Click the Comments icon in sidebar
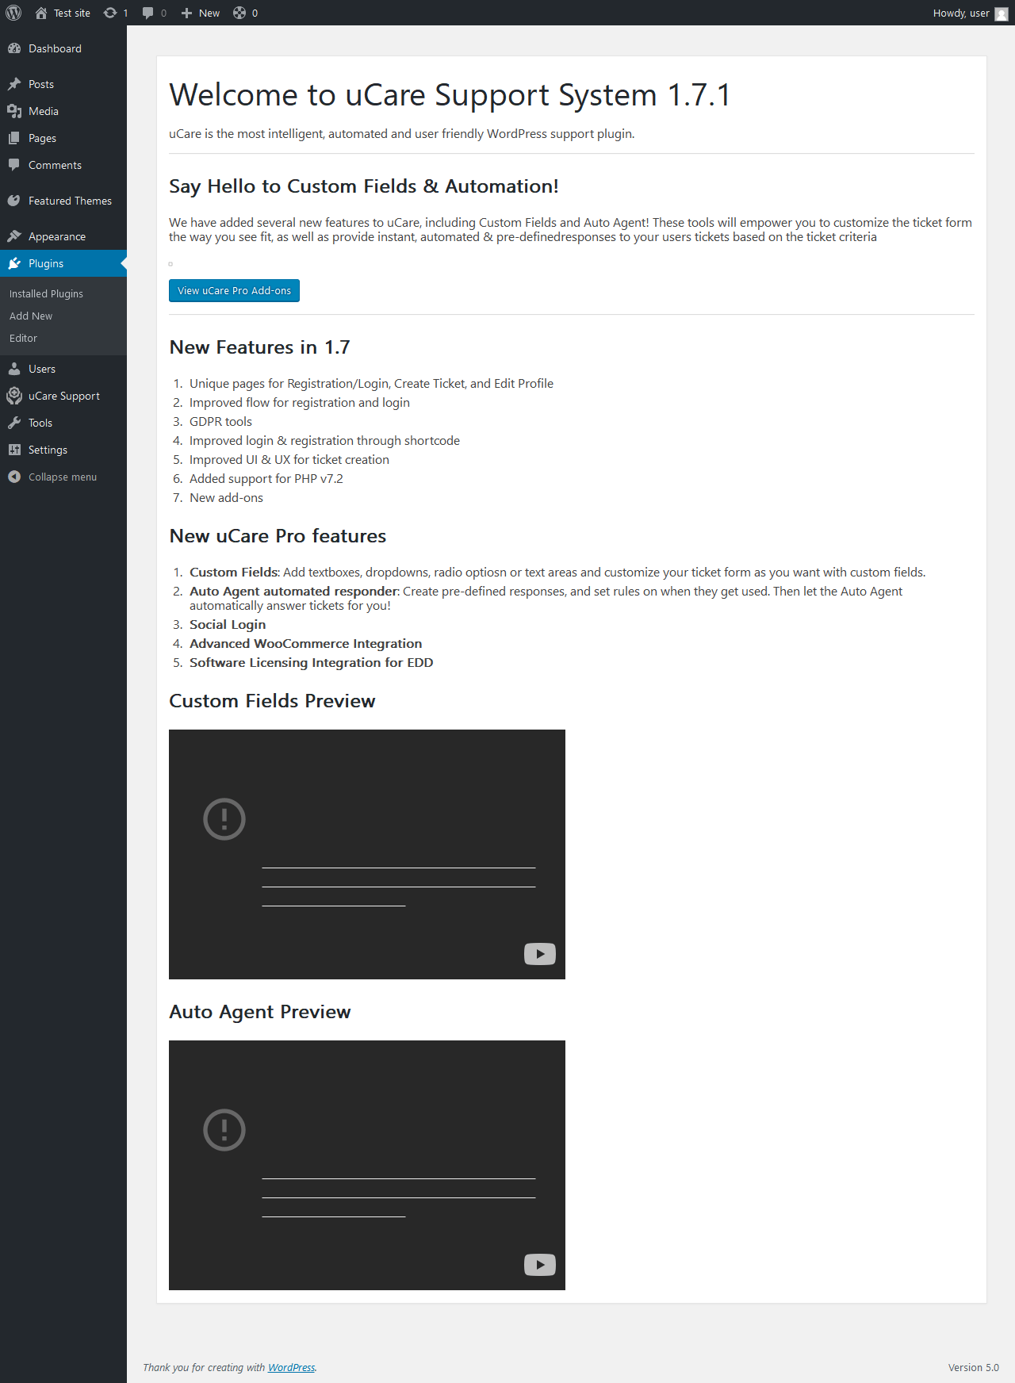This screenshot has height=1383, width=1015. point(14,165)
